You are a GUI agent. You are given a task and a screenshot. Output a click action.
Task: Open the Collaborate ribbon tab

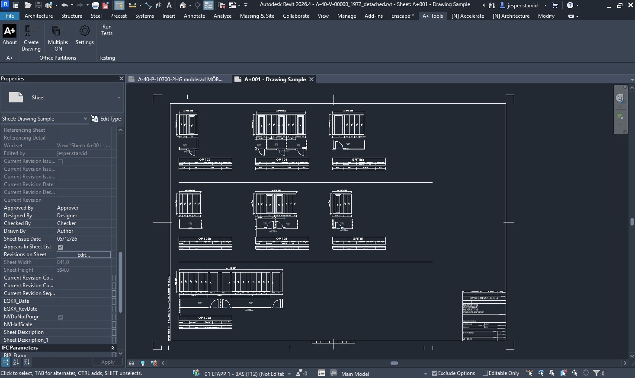coord(296,16)
